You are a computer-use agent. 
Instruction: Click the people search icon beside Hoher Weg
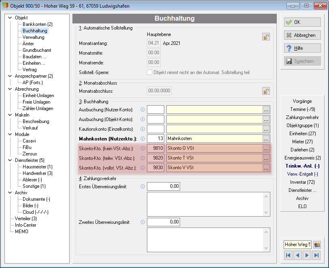pos(317,245)
